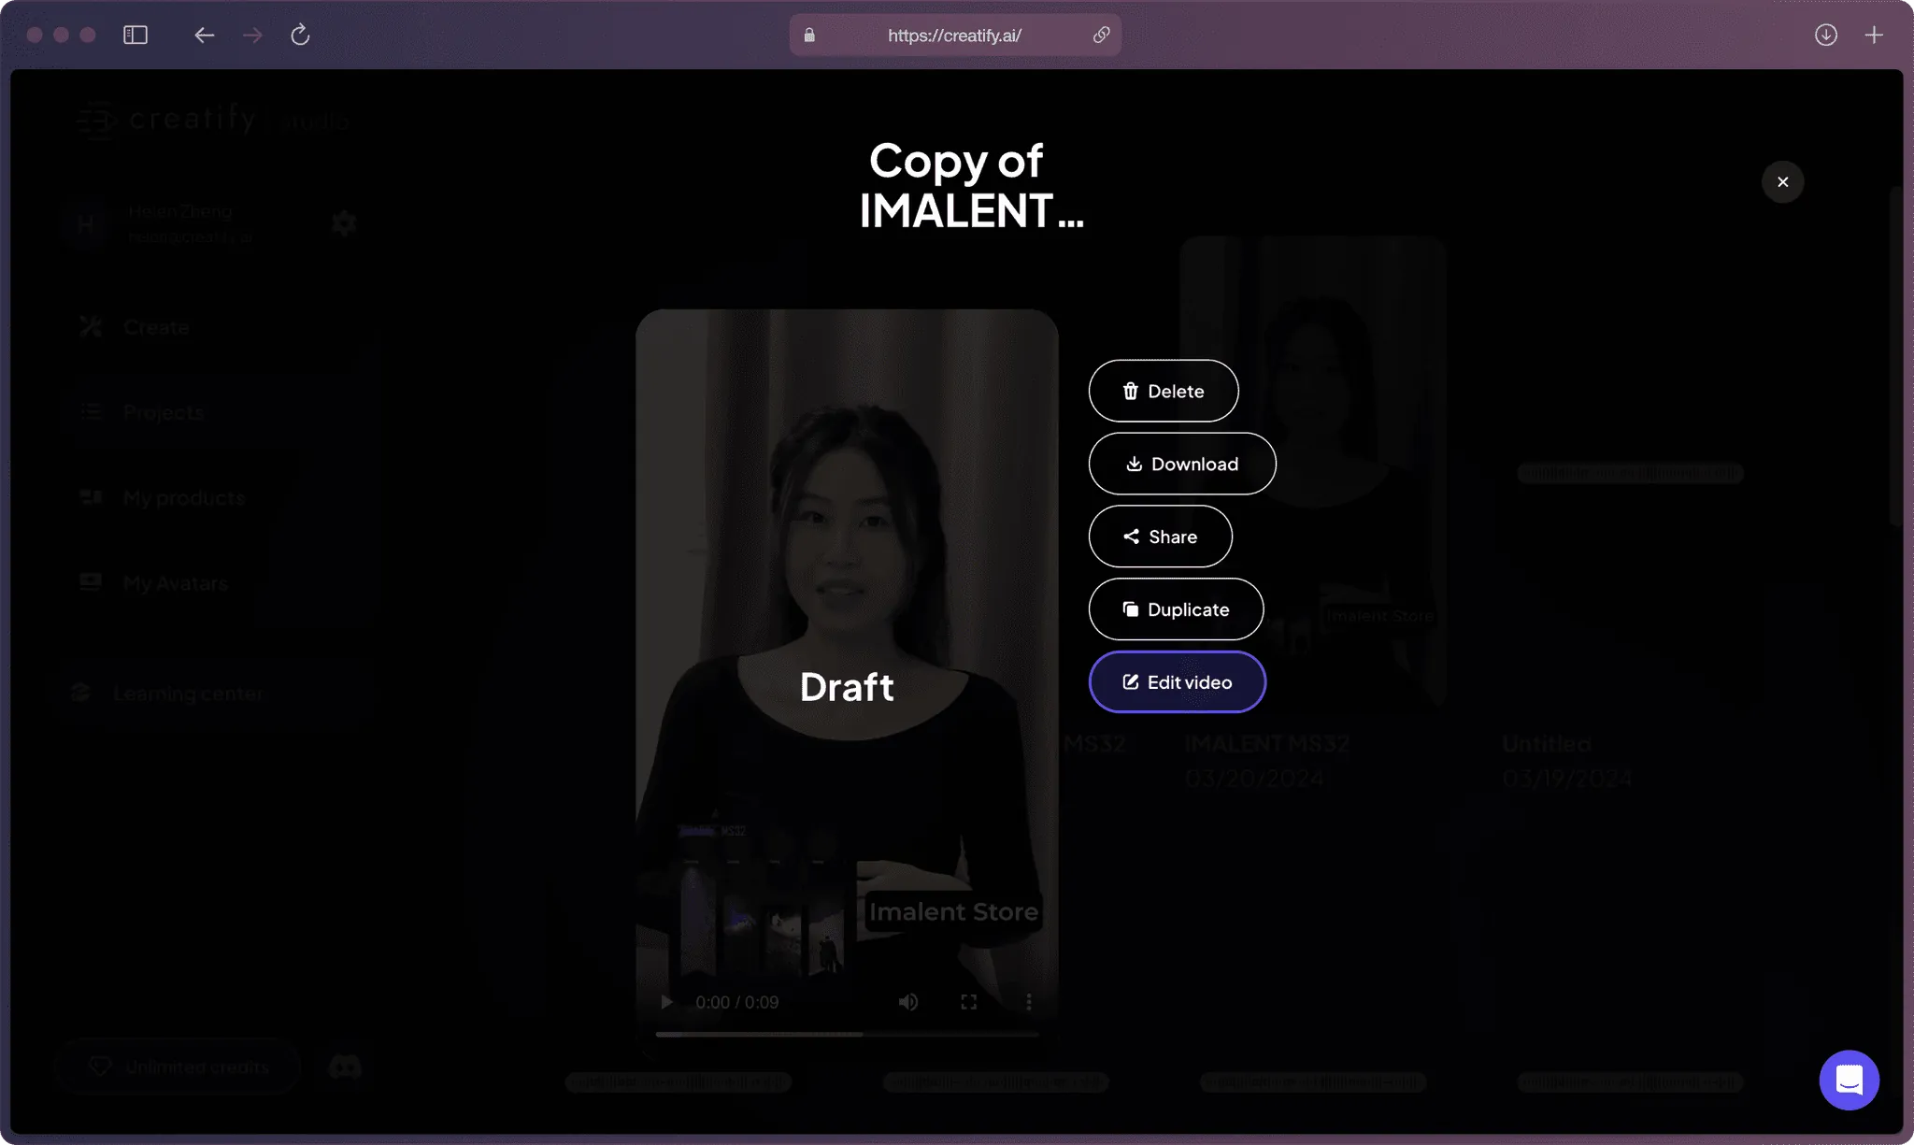Open account settings gear icon

point(344,223)
